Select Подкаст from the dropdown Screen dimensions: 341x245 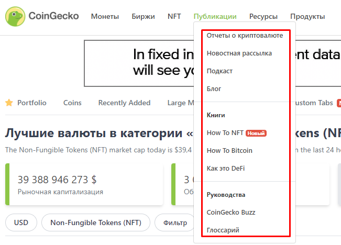click(x=219, y=71)
